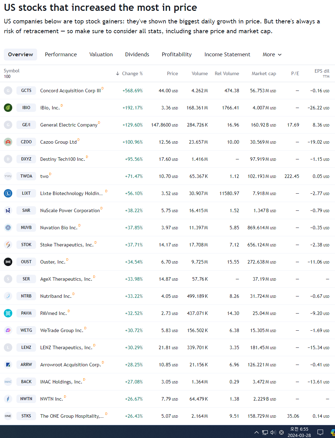
Task: Sort by Rel Volume column header
Action: coord(227,73)
